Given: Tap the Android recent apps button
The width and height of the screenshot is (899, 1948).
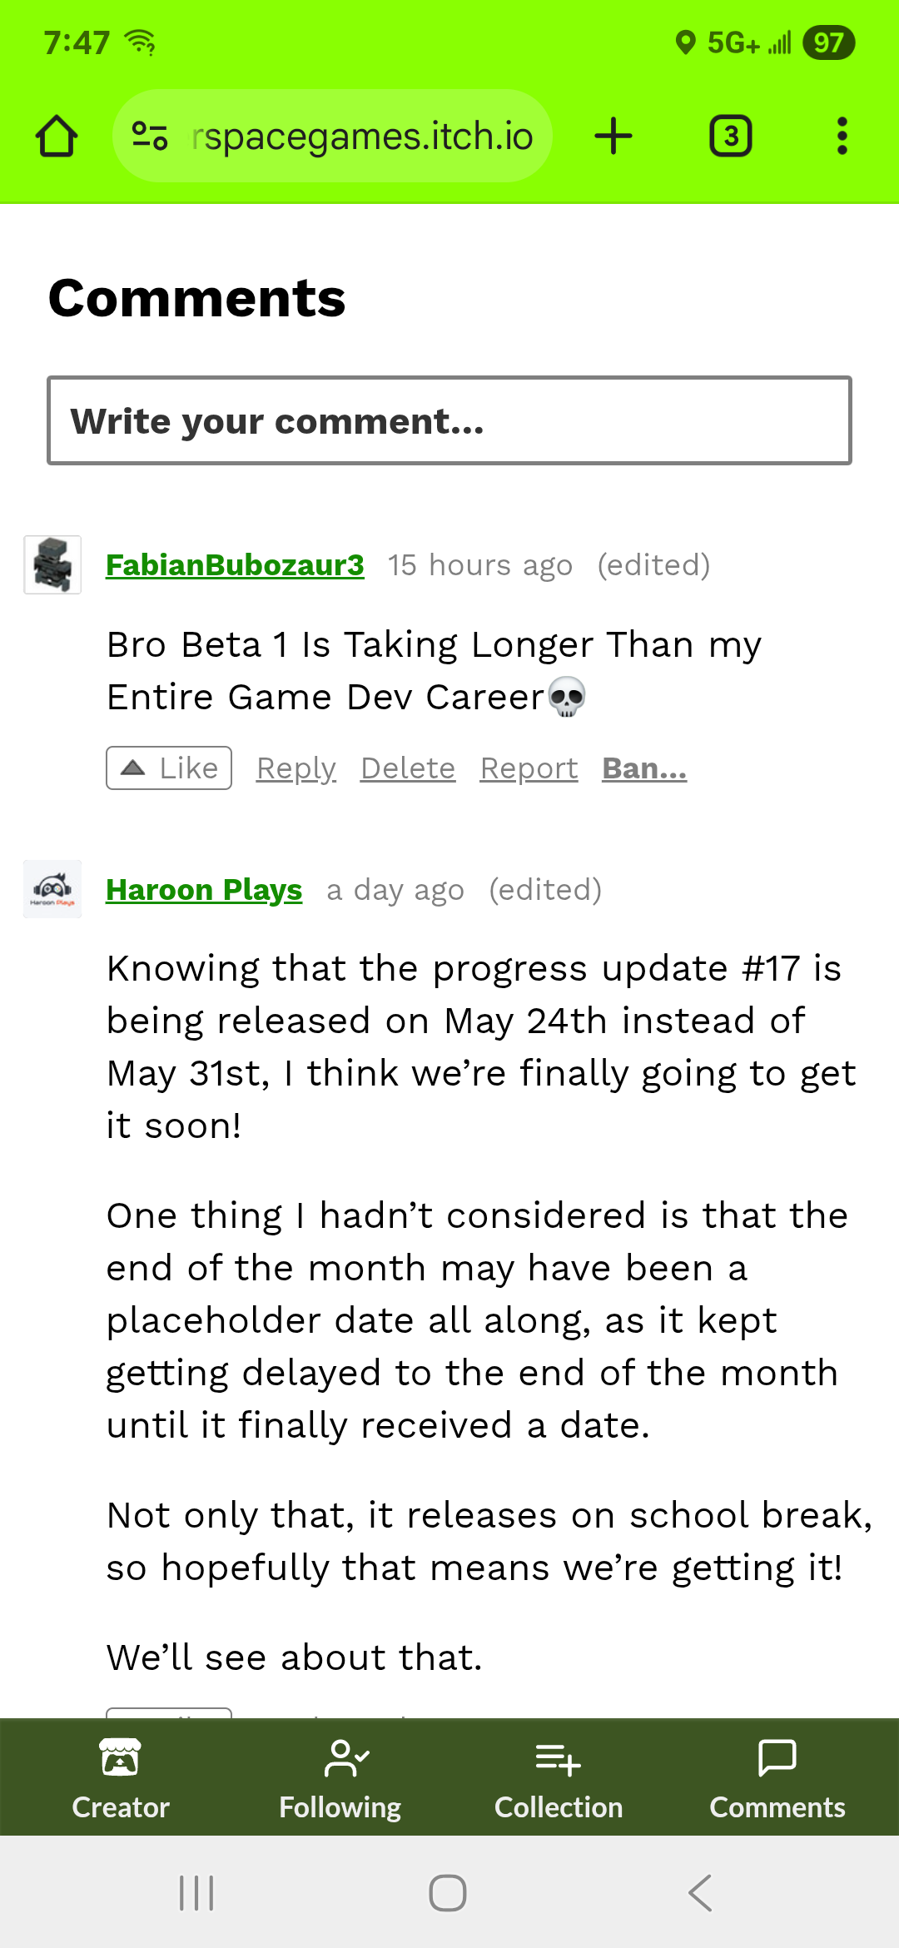Looking at the screenshot, I should (x=197, y=1892).
